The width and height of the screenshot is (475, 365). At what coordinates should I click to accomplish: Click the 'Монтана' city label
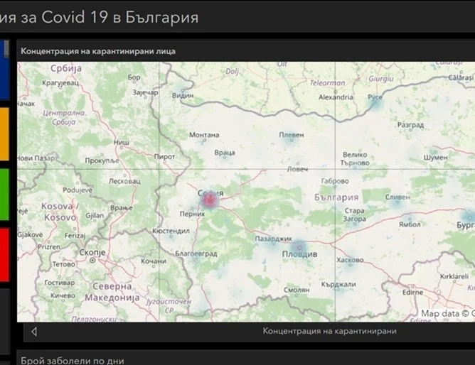point(204,135)
